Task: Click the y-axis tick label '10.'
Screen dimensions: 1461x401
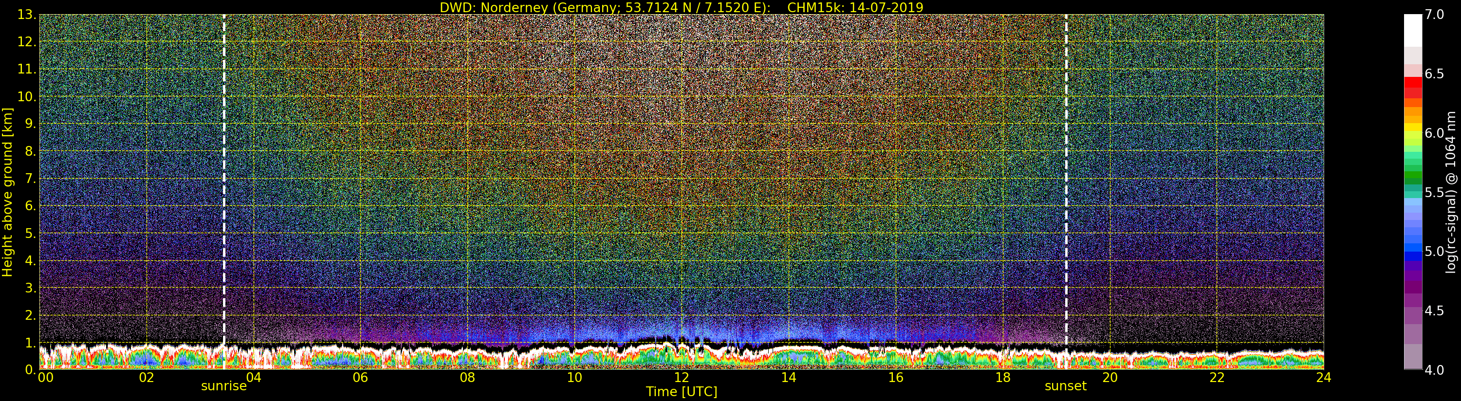Action: click(27, 97)
